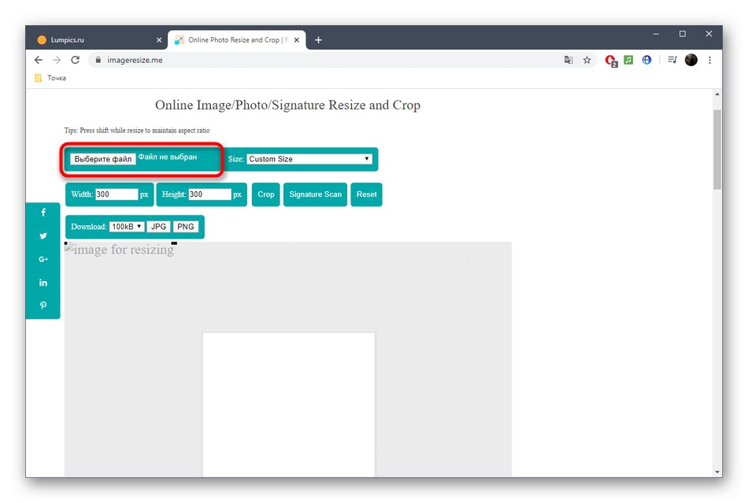Click the browser forward arrow
This screenshot has height=503, width=748.
click(x=57, y=60)
